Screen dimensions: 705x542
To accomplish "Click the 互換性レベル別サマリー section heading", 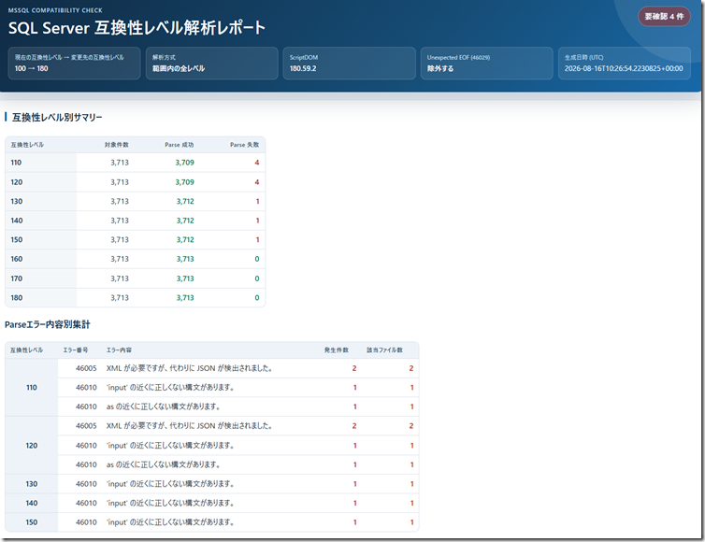I will point(57,118).
